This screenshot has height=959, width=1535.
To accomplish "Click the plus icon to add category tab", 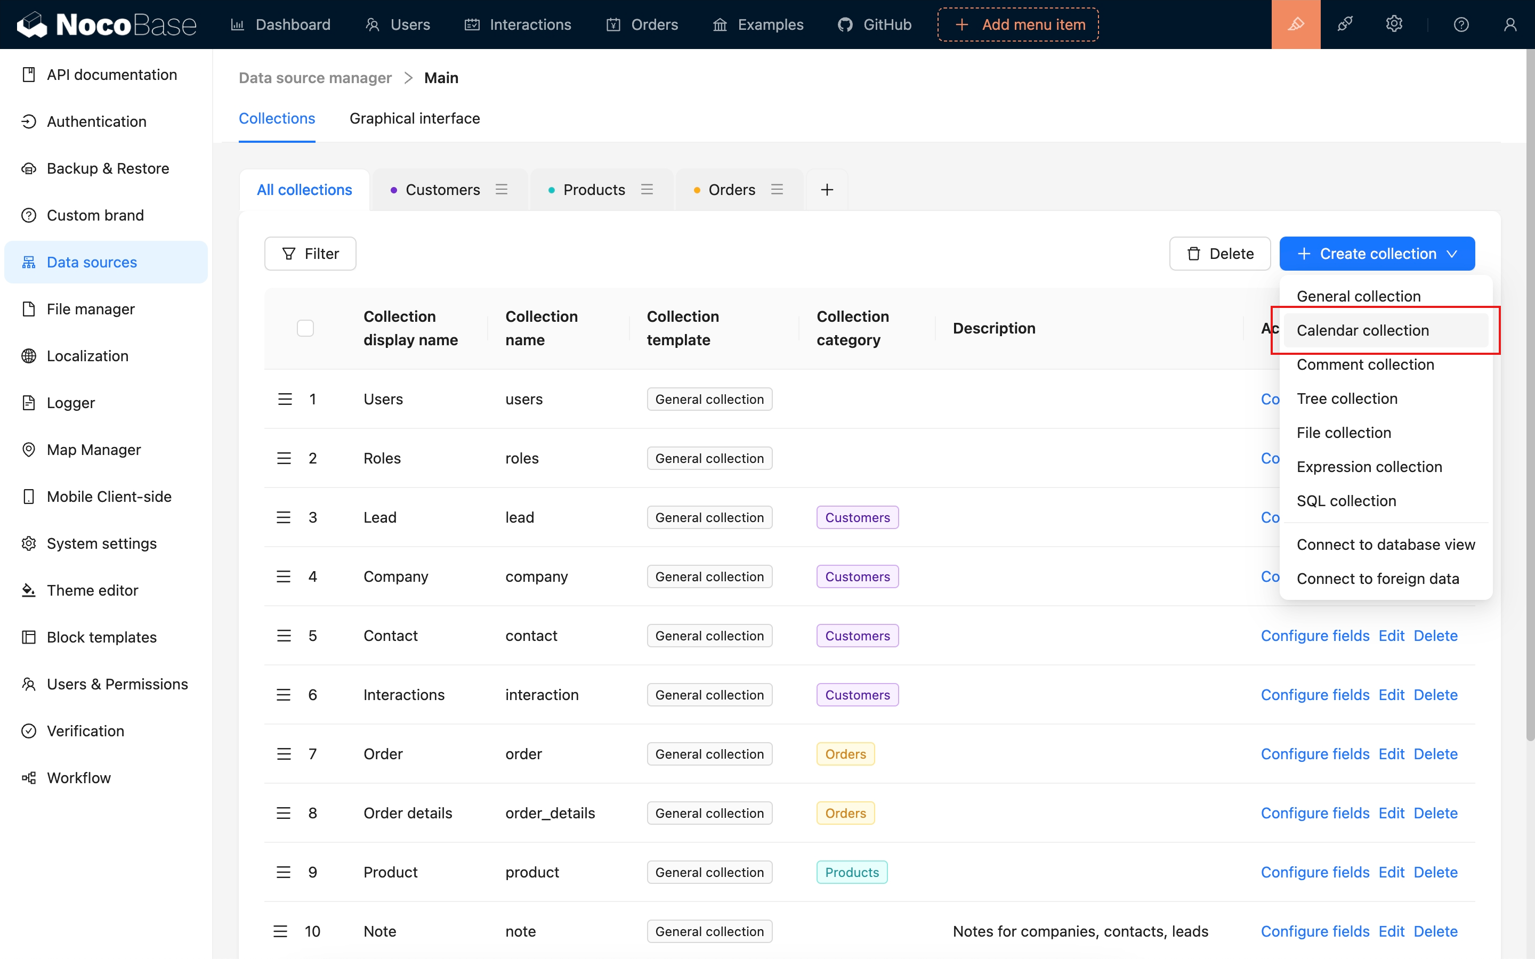I will coord(827,190).
